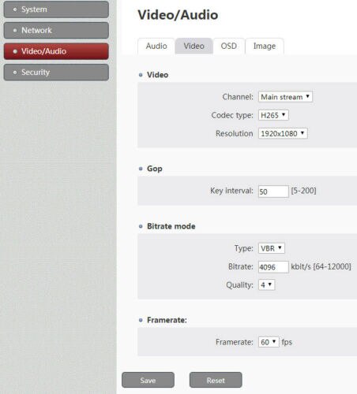This screenshot has height=394, width=357.
Task: Switch to the OSD tab
Action: coord(228,46)
